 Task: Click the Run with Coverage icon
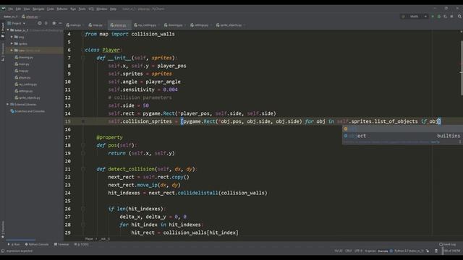click(x=445, y=17)
